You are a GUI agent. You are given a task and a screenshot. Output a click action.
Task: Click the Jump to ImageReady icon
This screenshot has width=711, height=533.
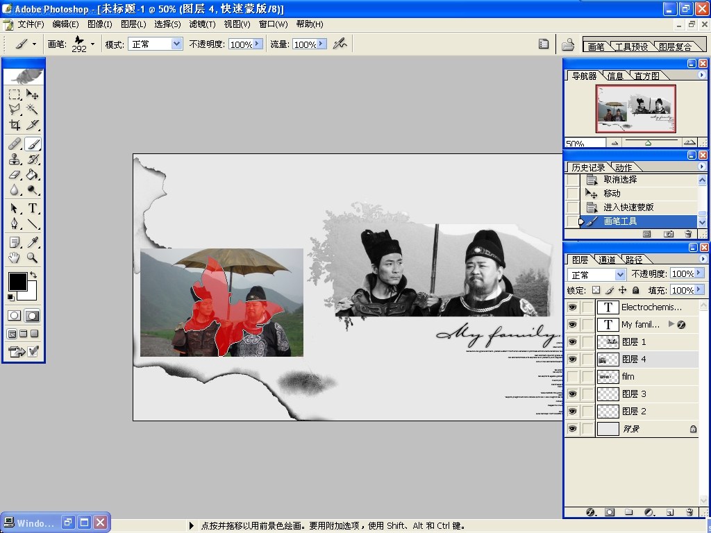click(x=23, y=351)
